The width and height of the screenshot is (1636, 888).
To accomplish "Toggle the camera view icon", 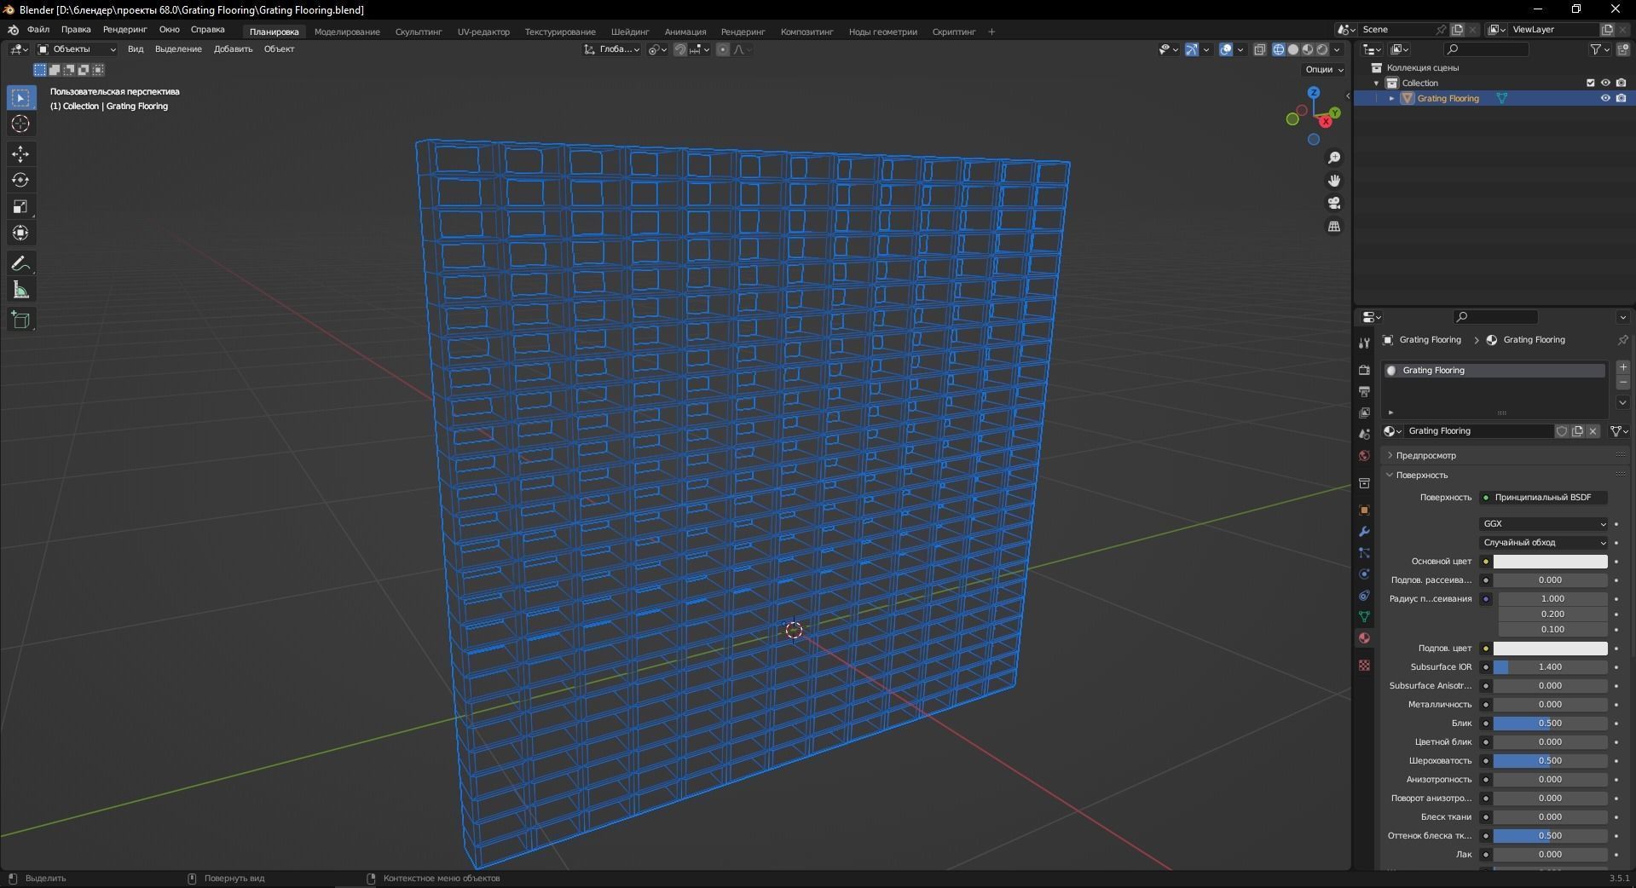I will pos(1334,204).
